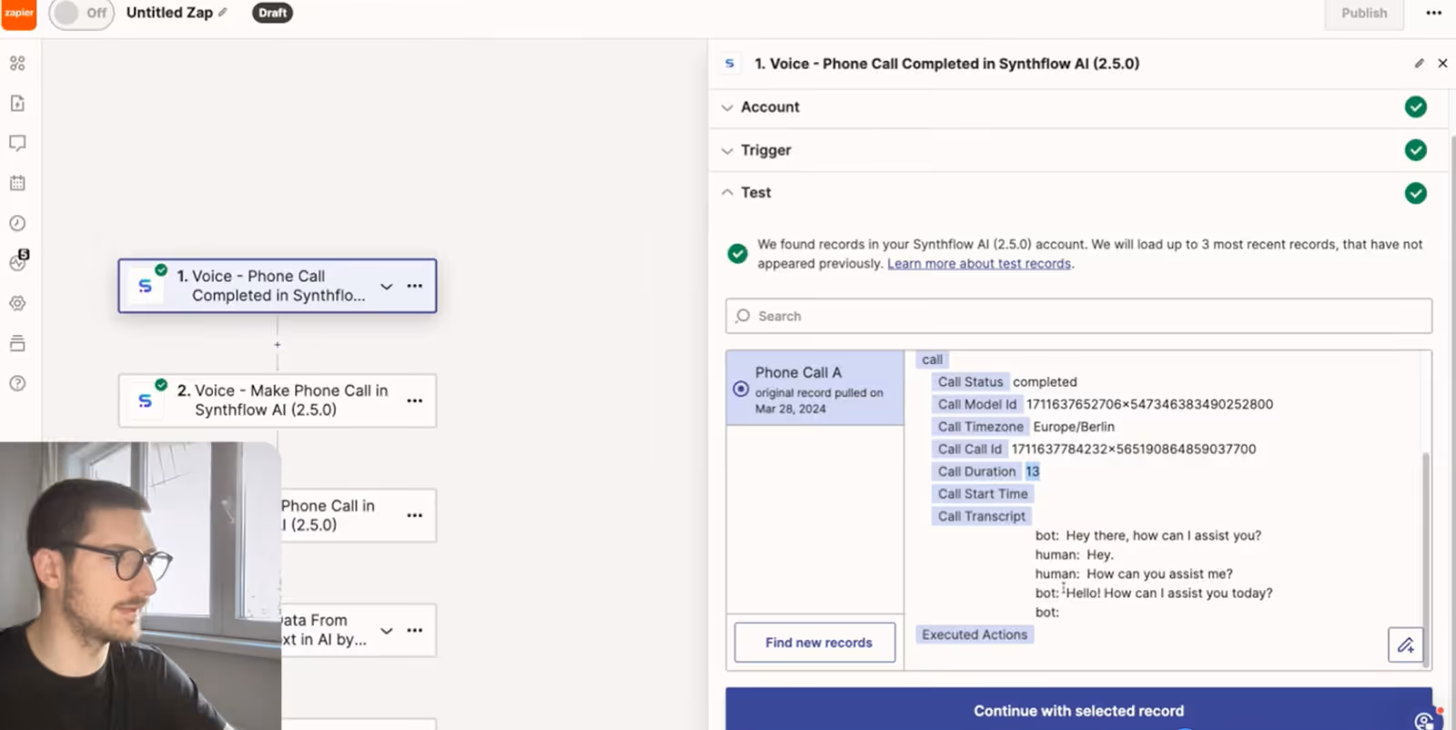Image resolution: width=1456 pixels, height=730 pixels.
Task: Open the comments icon in the sidebar
Action: 17,143
